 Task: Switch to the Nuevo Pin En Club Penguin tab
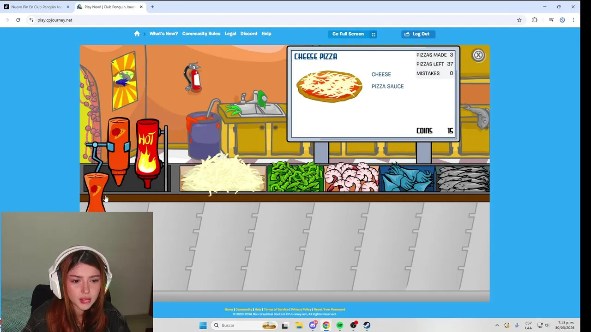[36, 7]
